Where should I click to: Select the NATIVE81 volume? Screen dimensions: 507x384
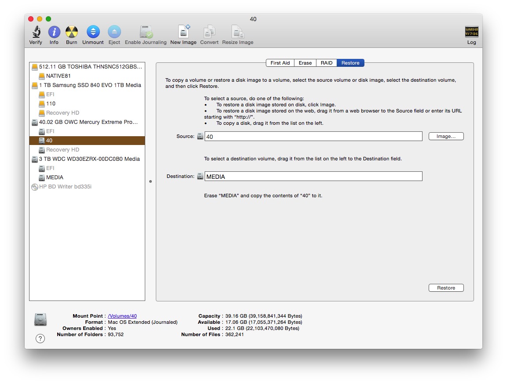(x=87, y=76)
